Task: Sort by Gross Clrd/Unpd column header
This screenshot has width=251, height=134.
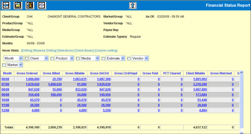Action: click(x=126, y=73)
